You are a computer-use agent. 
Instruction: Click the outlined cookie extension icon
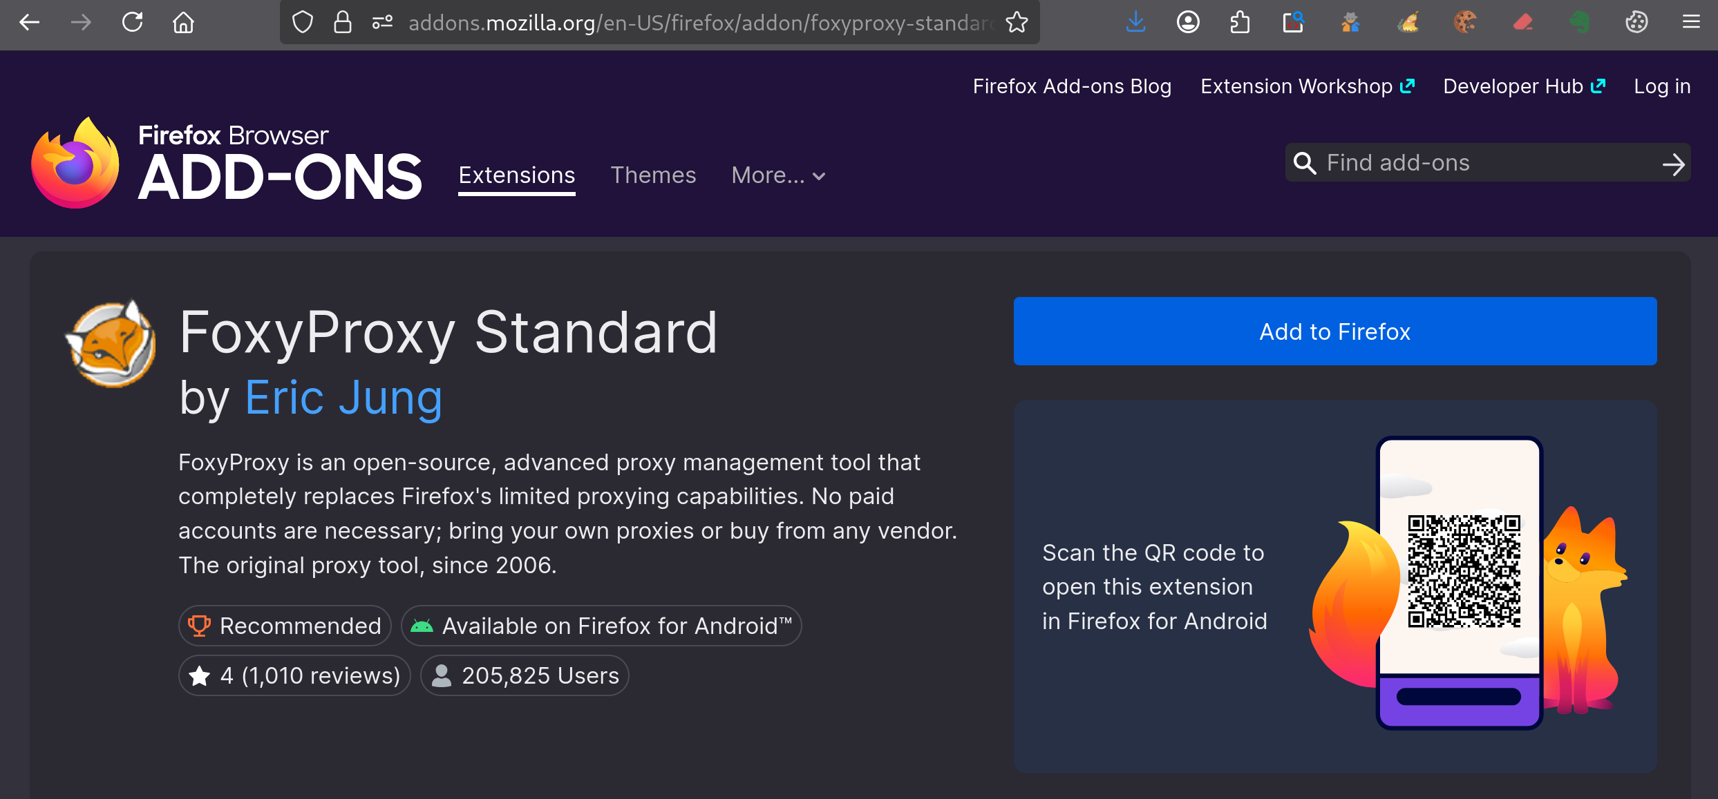[x=1636, y=23]
